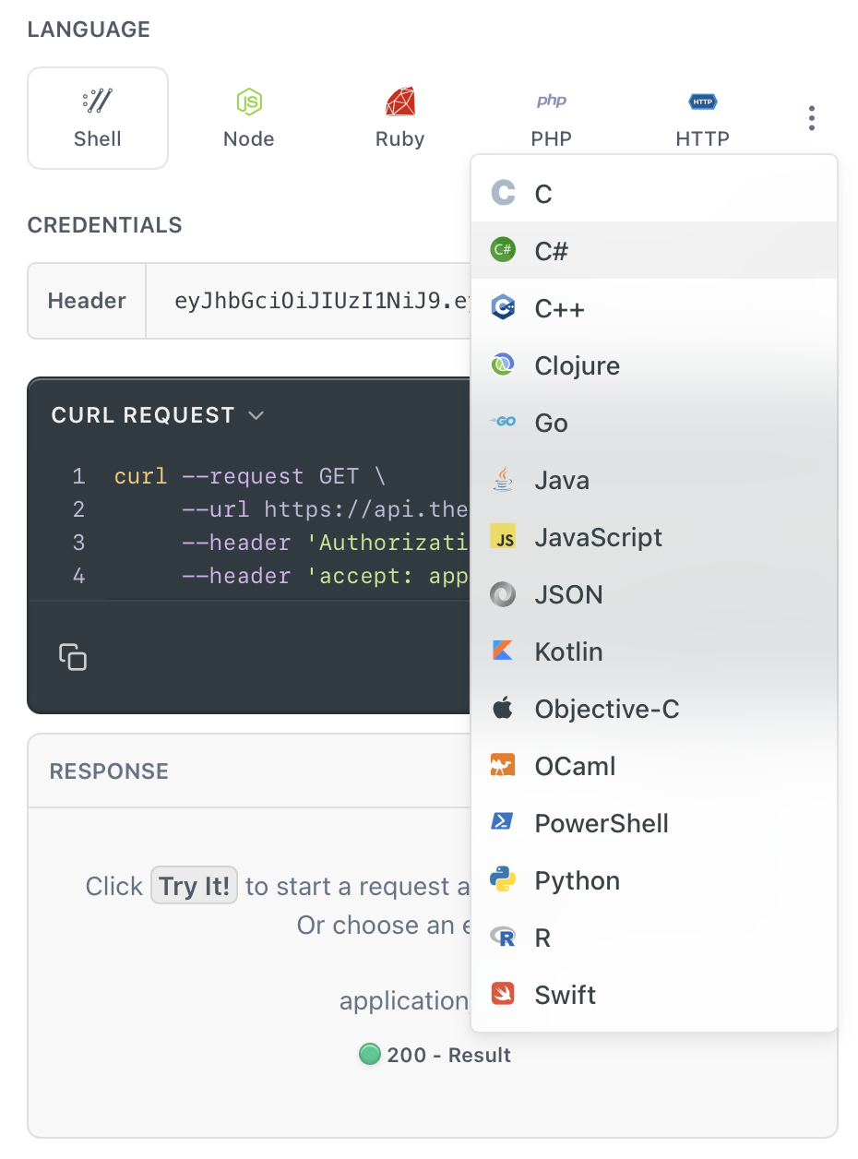Select Java from the language menu
The height and width of the screenshot is (1159, 858).
(x=654, y=479)
